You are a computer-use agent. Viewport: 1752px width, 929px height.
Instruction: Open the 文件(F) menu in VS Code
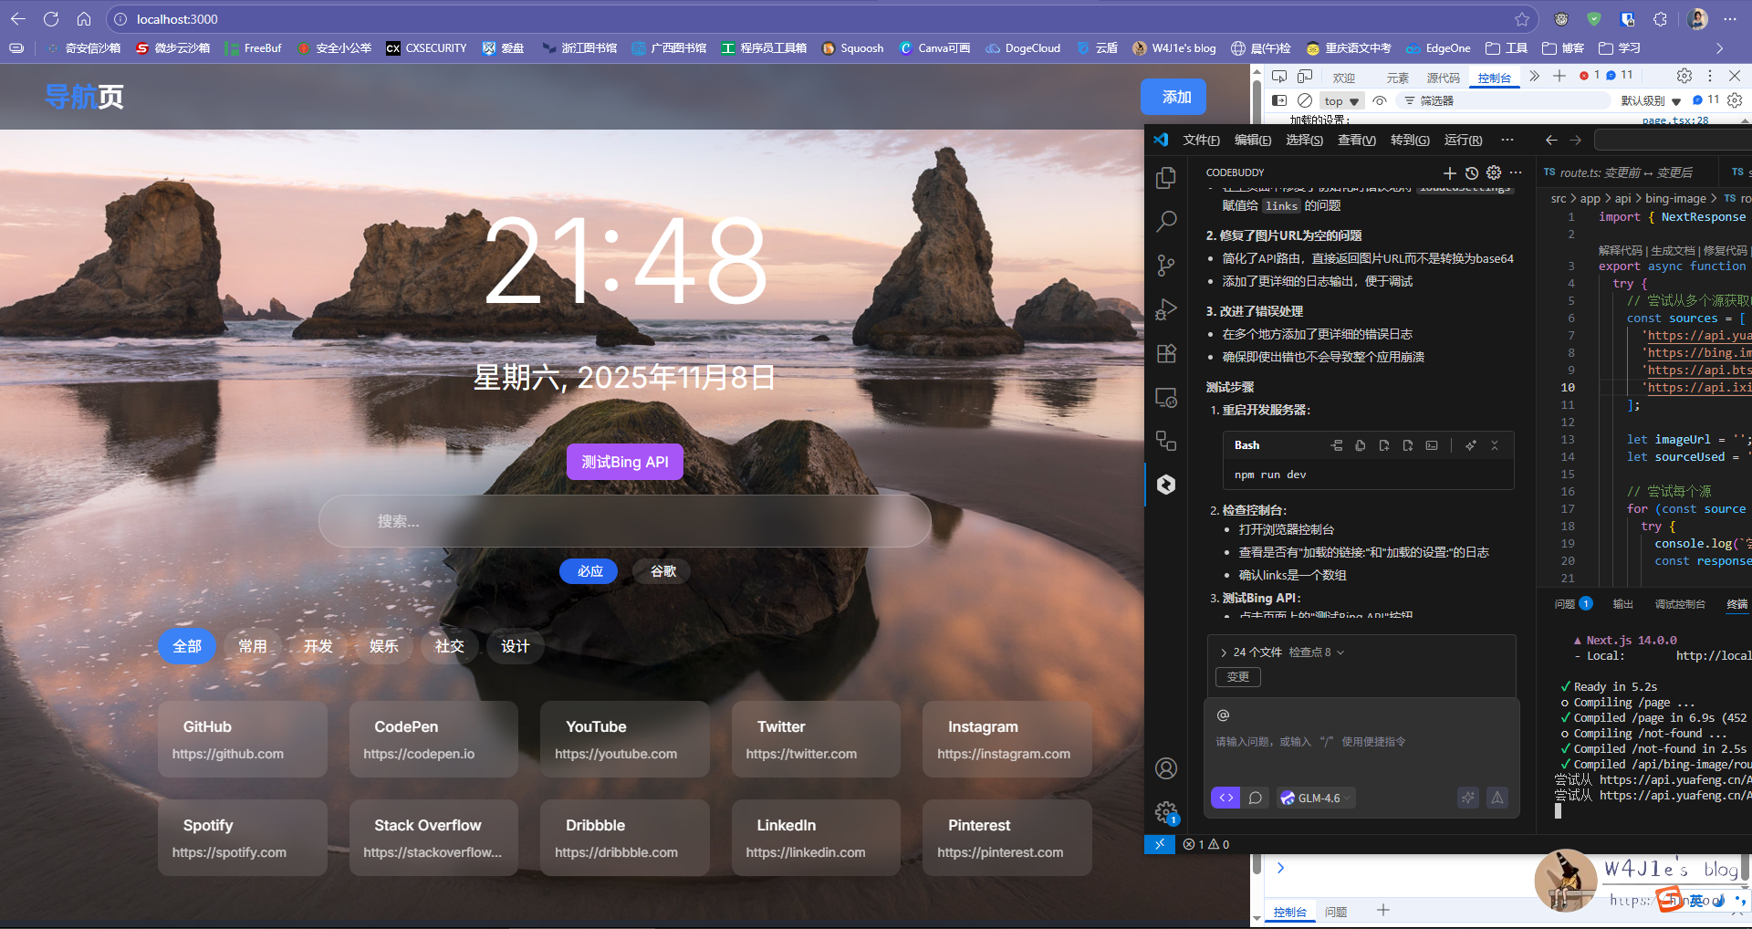(x=1200, y=140)
